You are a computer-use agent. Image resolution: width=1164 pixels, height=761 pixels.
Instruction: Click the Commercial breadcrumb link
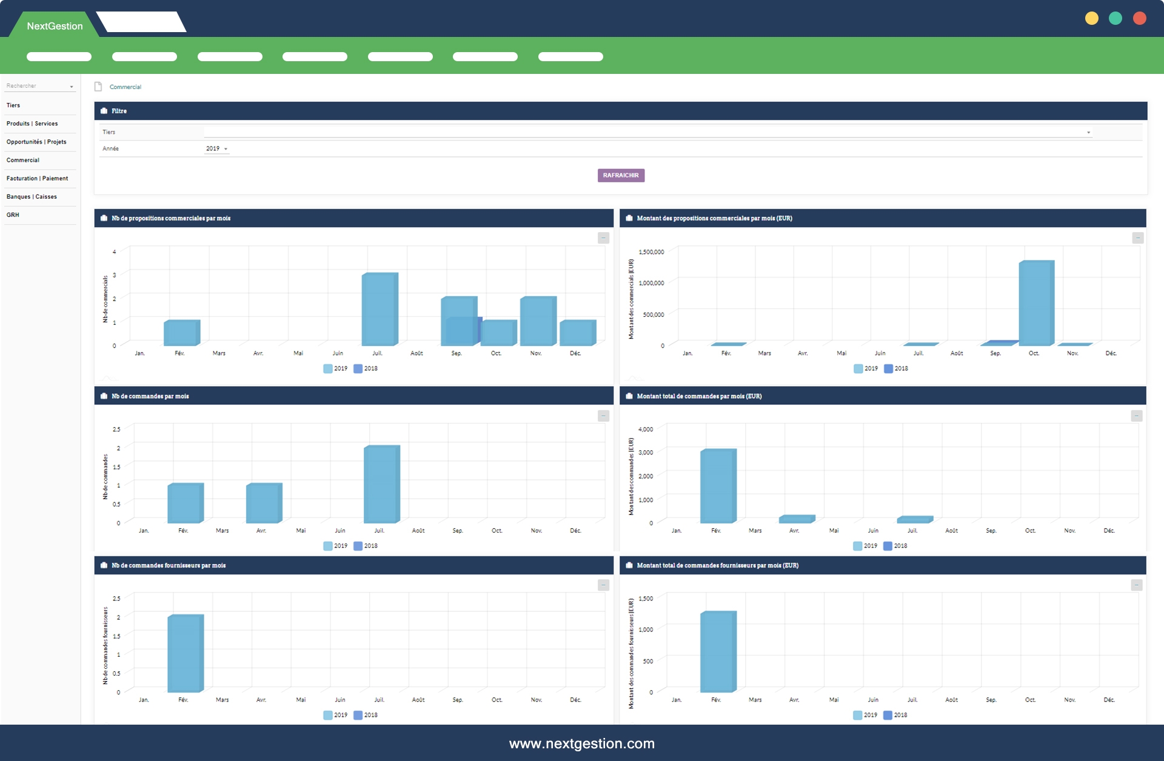125,87
